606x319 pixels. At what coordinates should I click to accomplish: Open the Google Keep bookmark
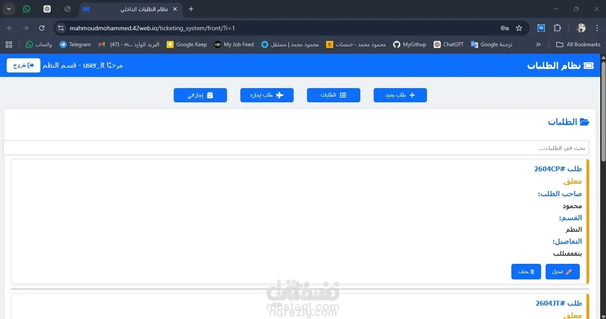click(187, 44)
